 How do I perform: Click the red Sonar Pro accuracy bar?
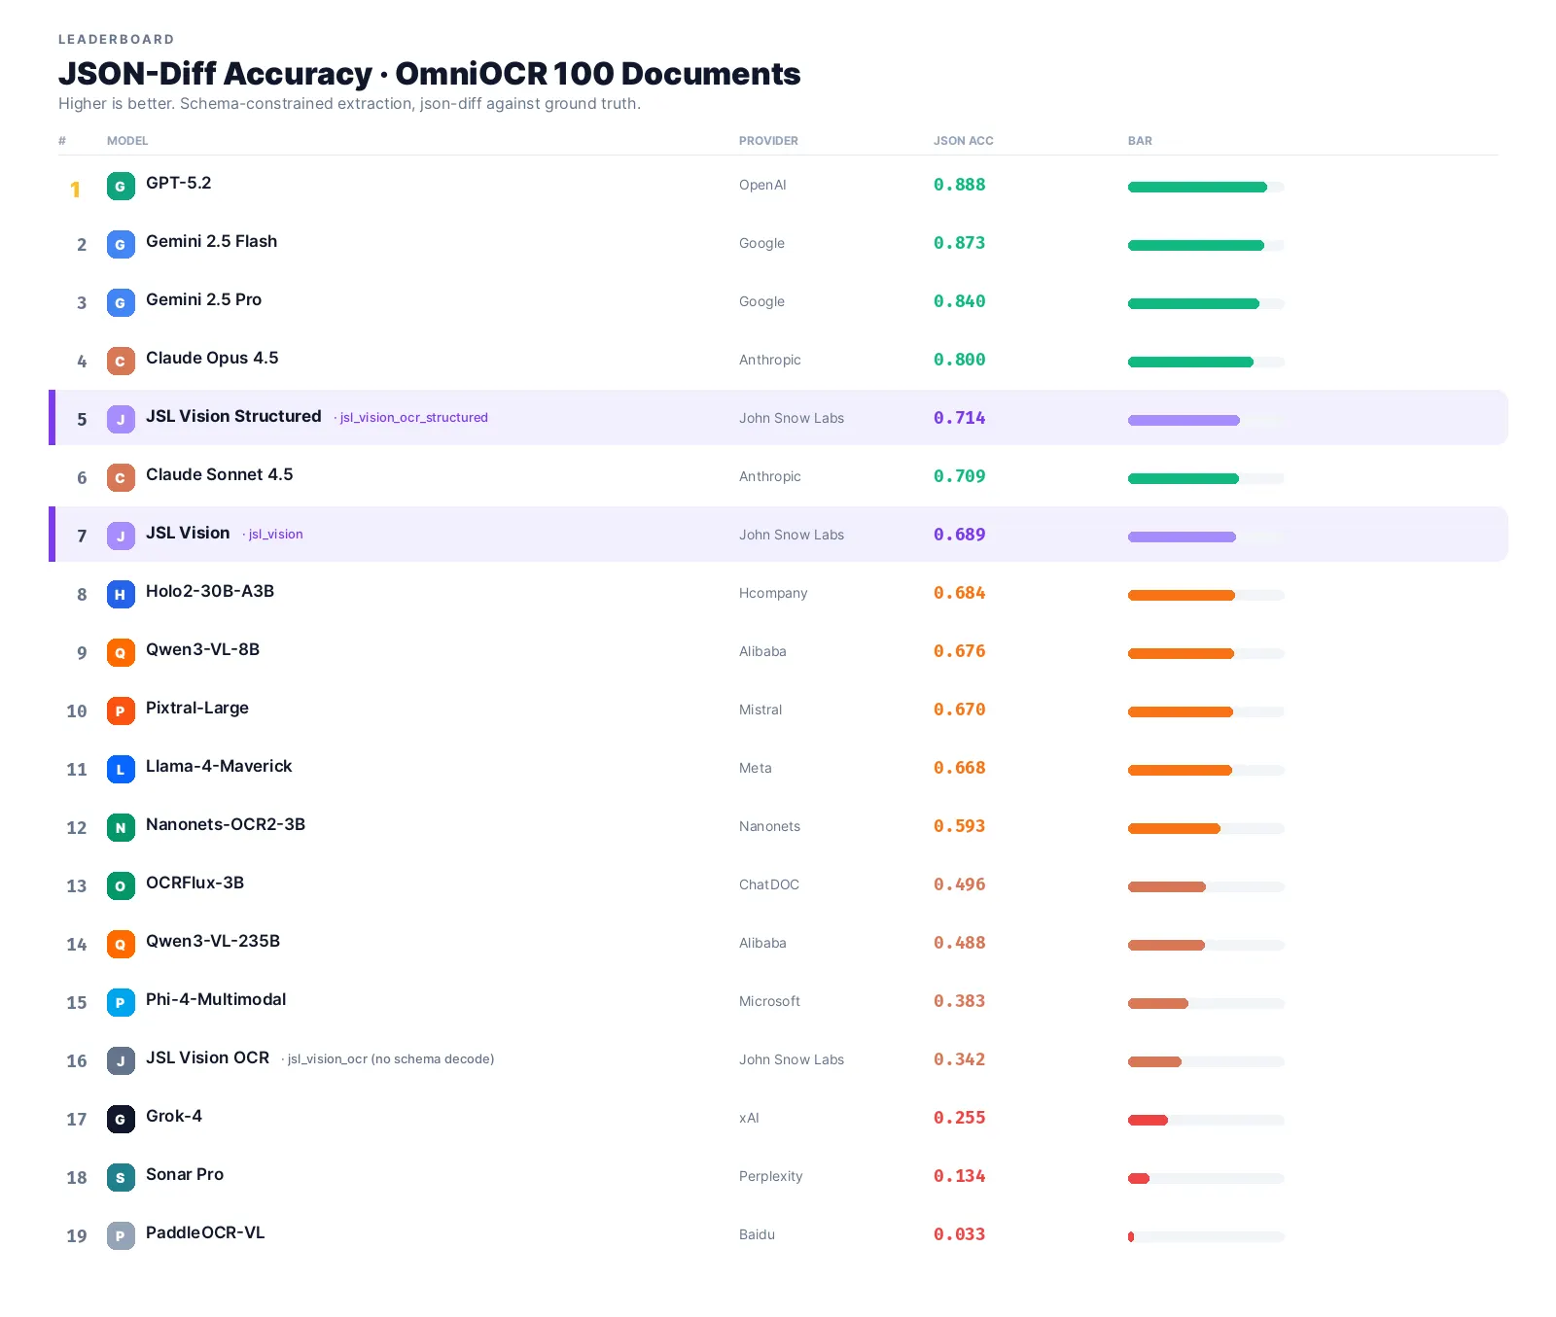pyautogui.click(x=1139, y=1178)
